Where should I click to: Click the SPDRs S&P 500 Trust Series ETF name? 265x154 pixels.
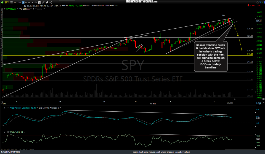pos(104,5)
